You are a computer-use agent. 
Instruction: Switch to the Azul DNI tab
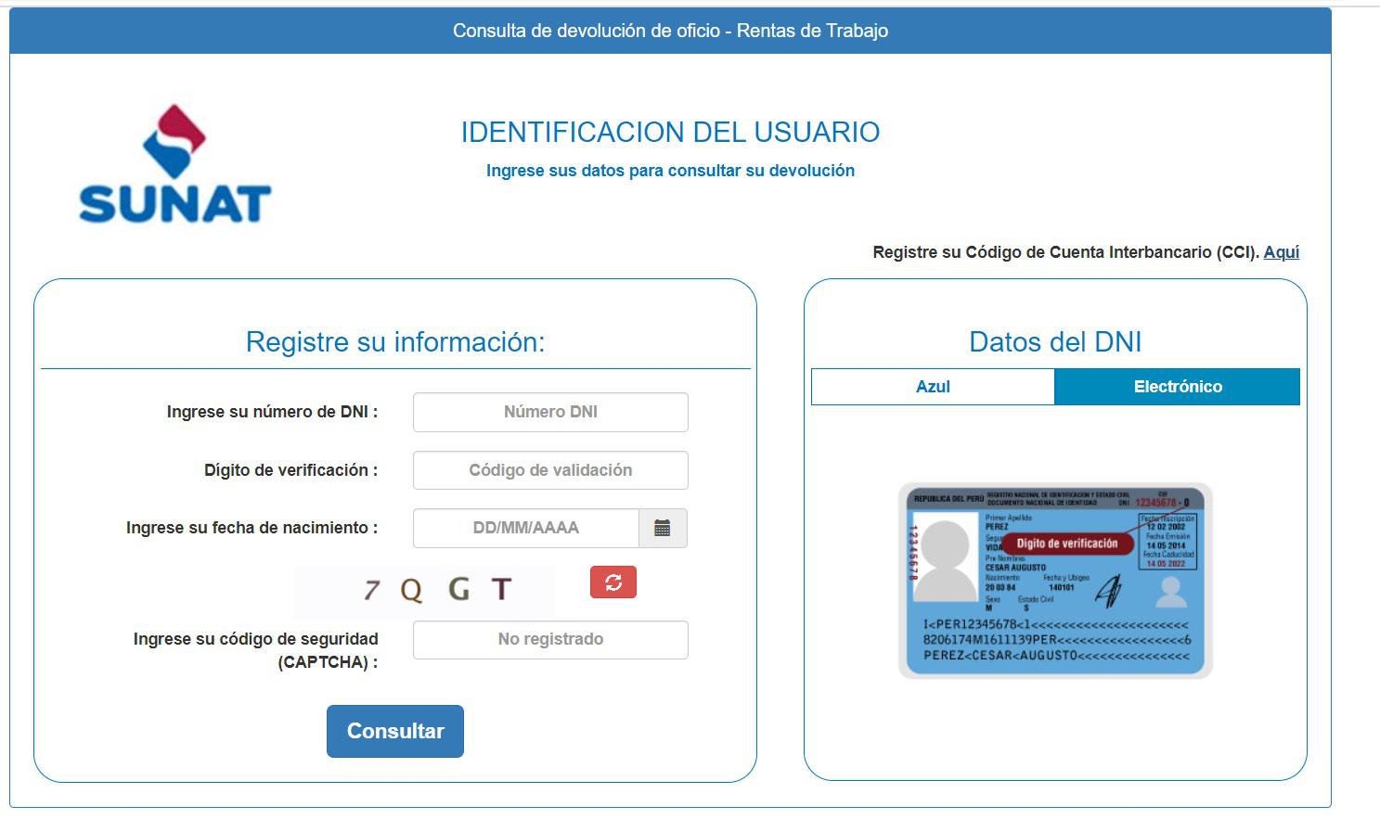(933, 387)
